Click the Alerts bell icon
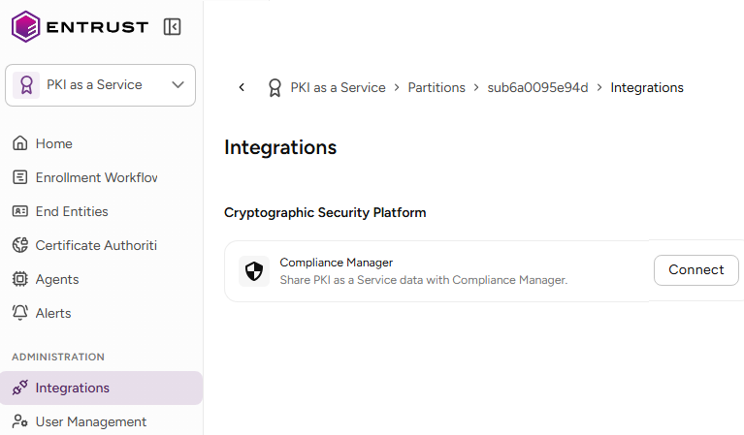This screenshot has height=435, width=744. pos(20,313)
